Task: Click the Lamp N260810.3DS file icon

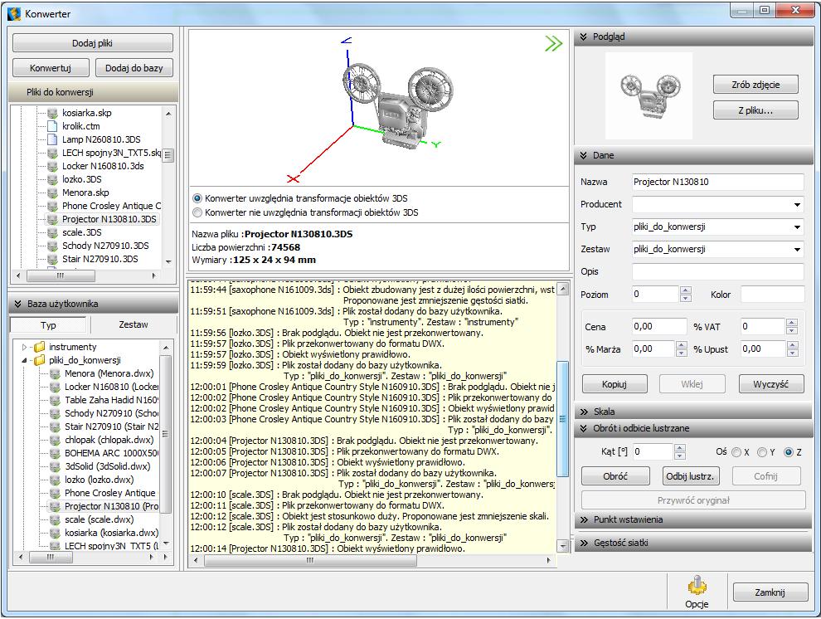Action: point(52,139)
